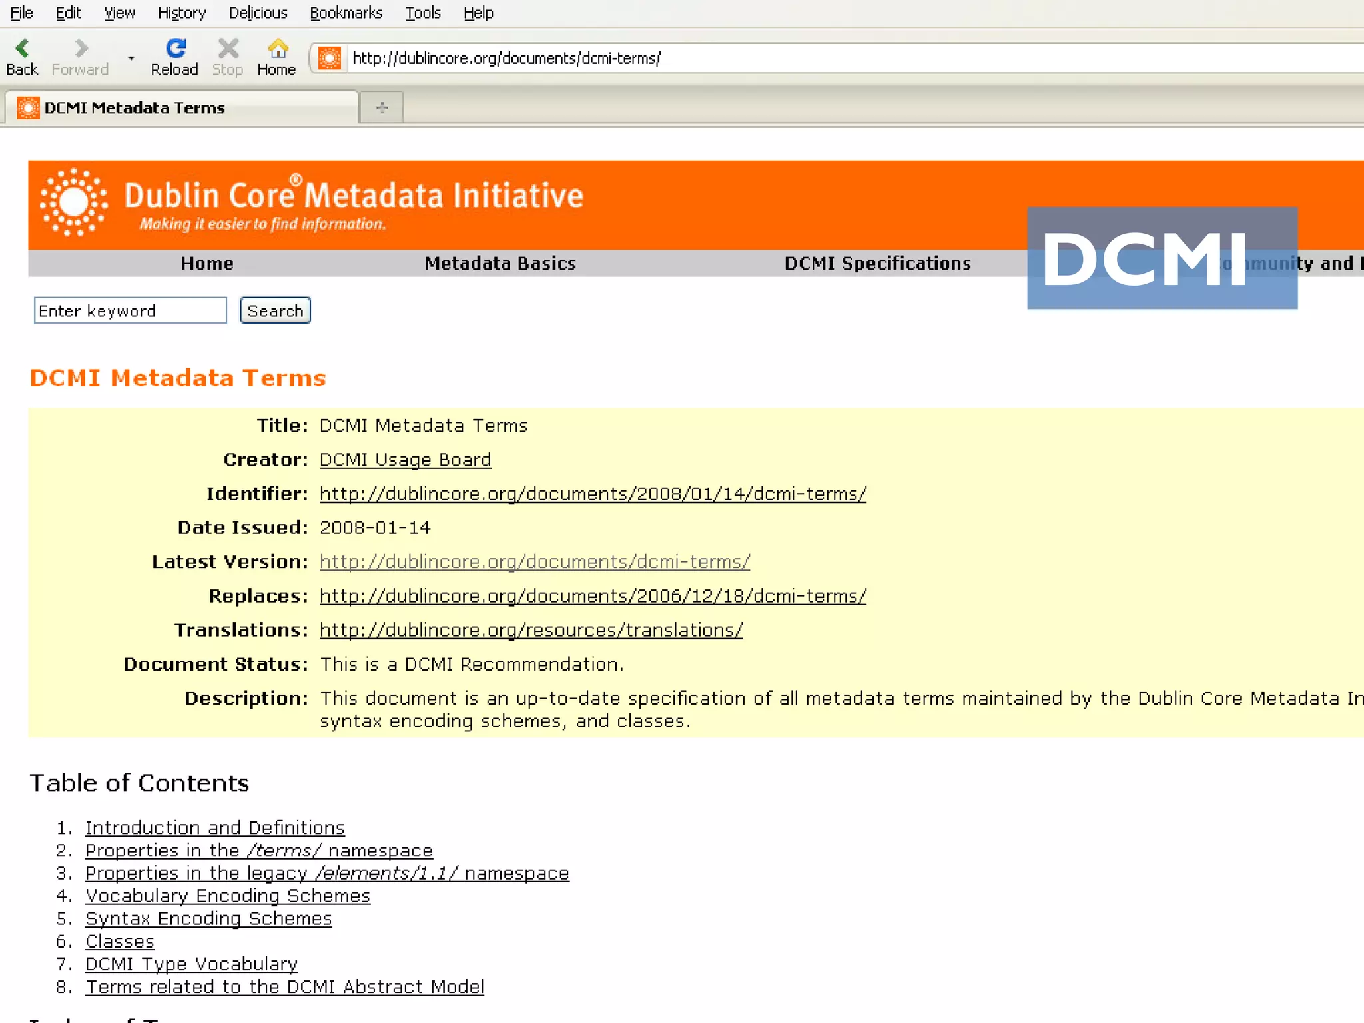Viewport: 1364px width, 1023px height.
Task: Click the Dublin Core sunburst logo
Action: (73, 202)
